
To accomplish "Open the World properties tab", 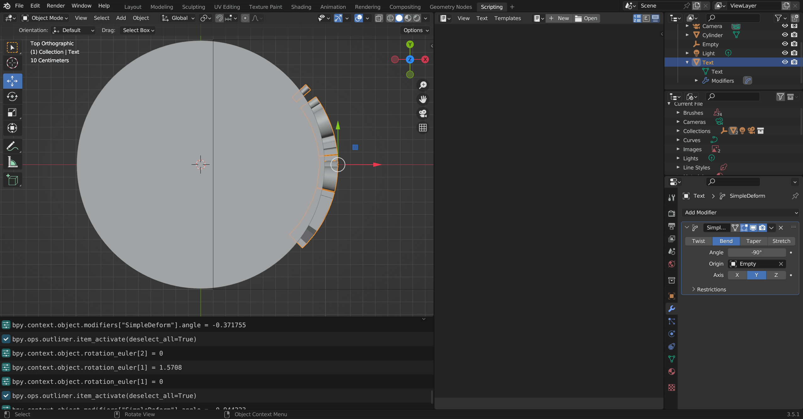I will [x=672, y=264].
